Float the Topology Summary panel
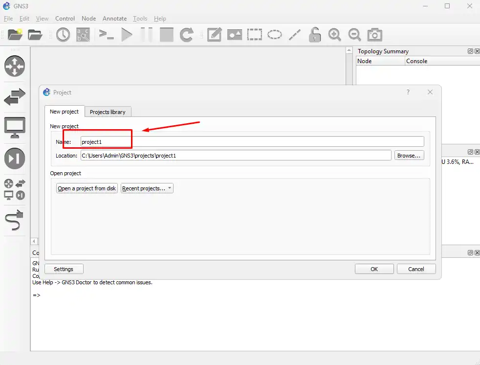480x365 pixels. pos(471,51)
